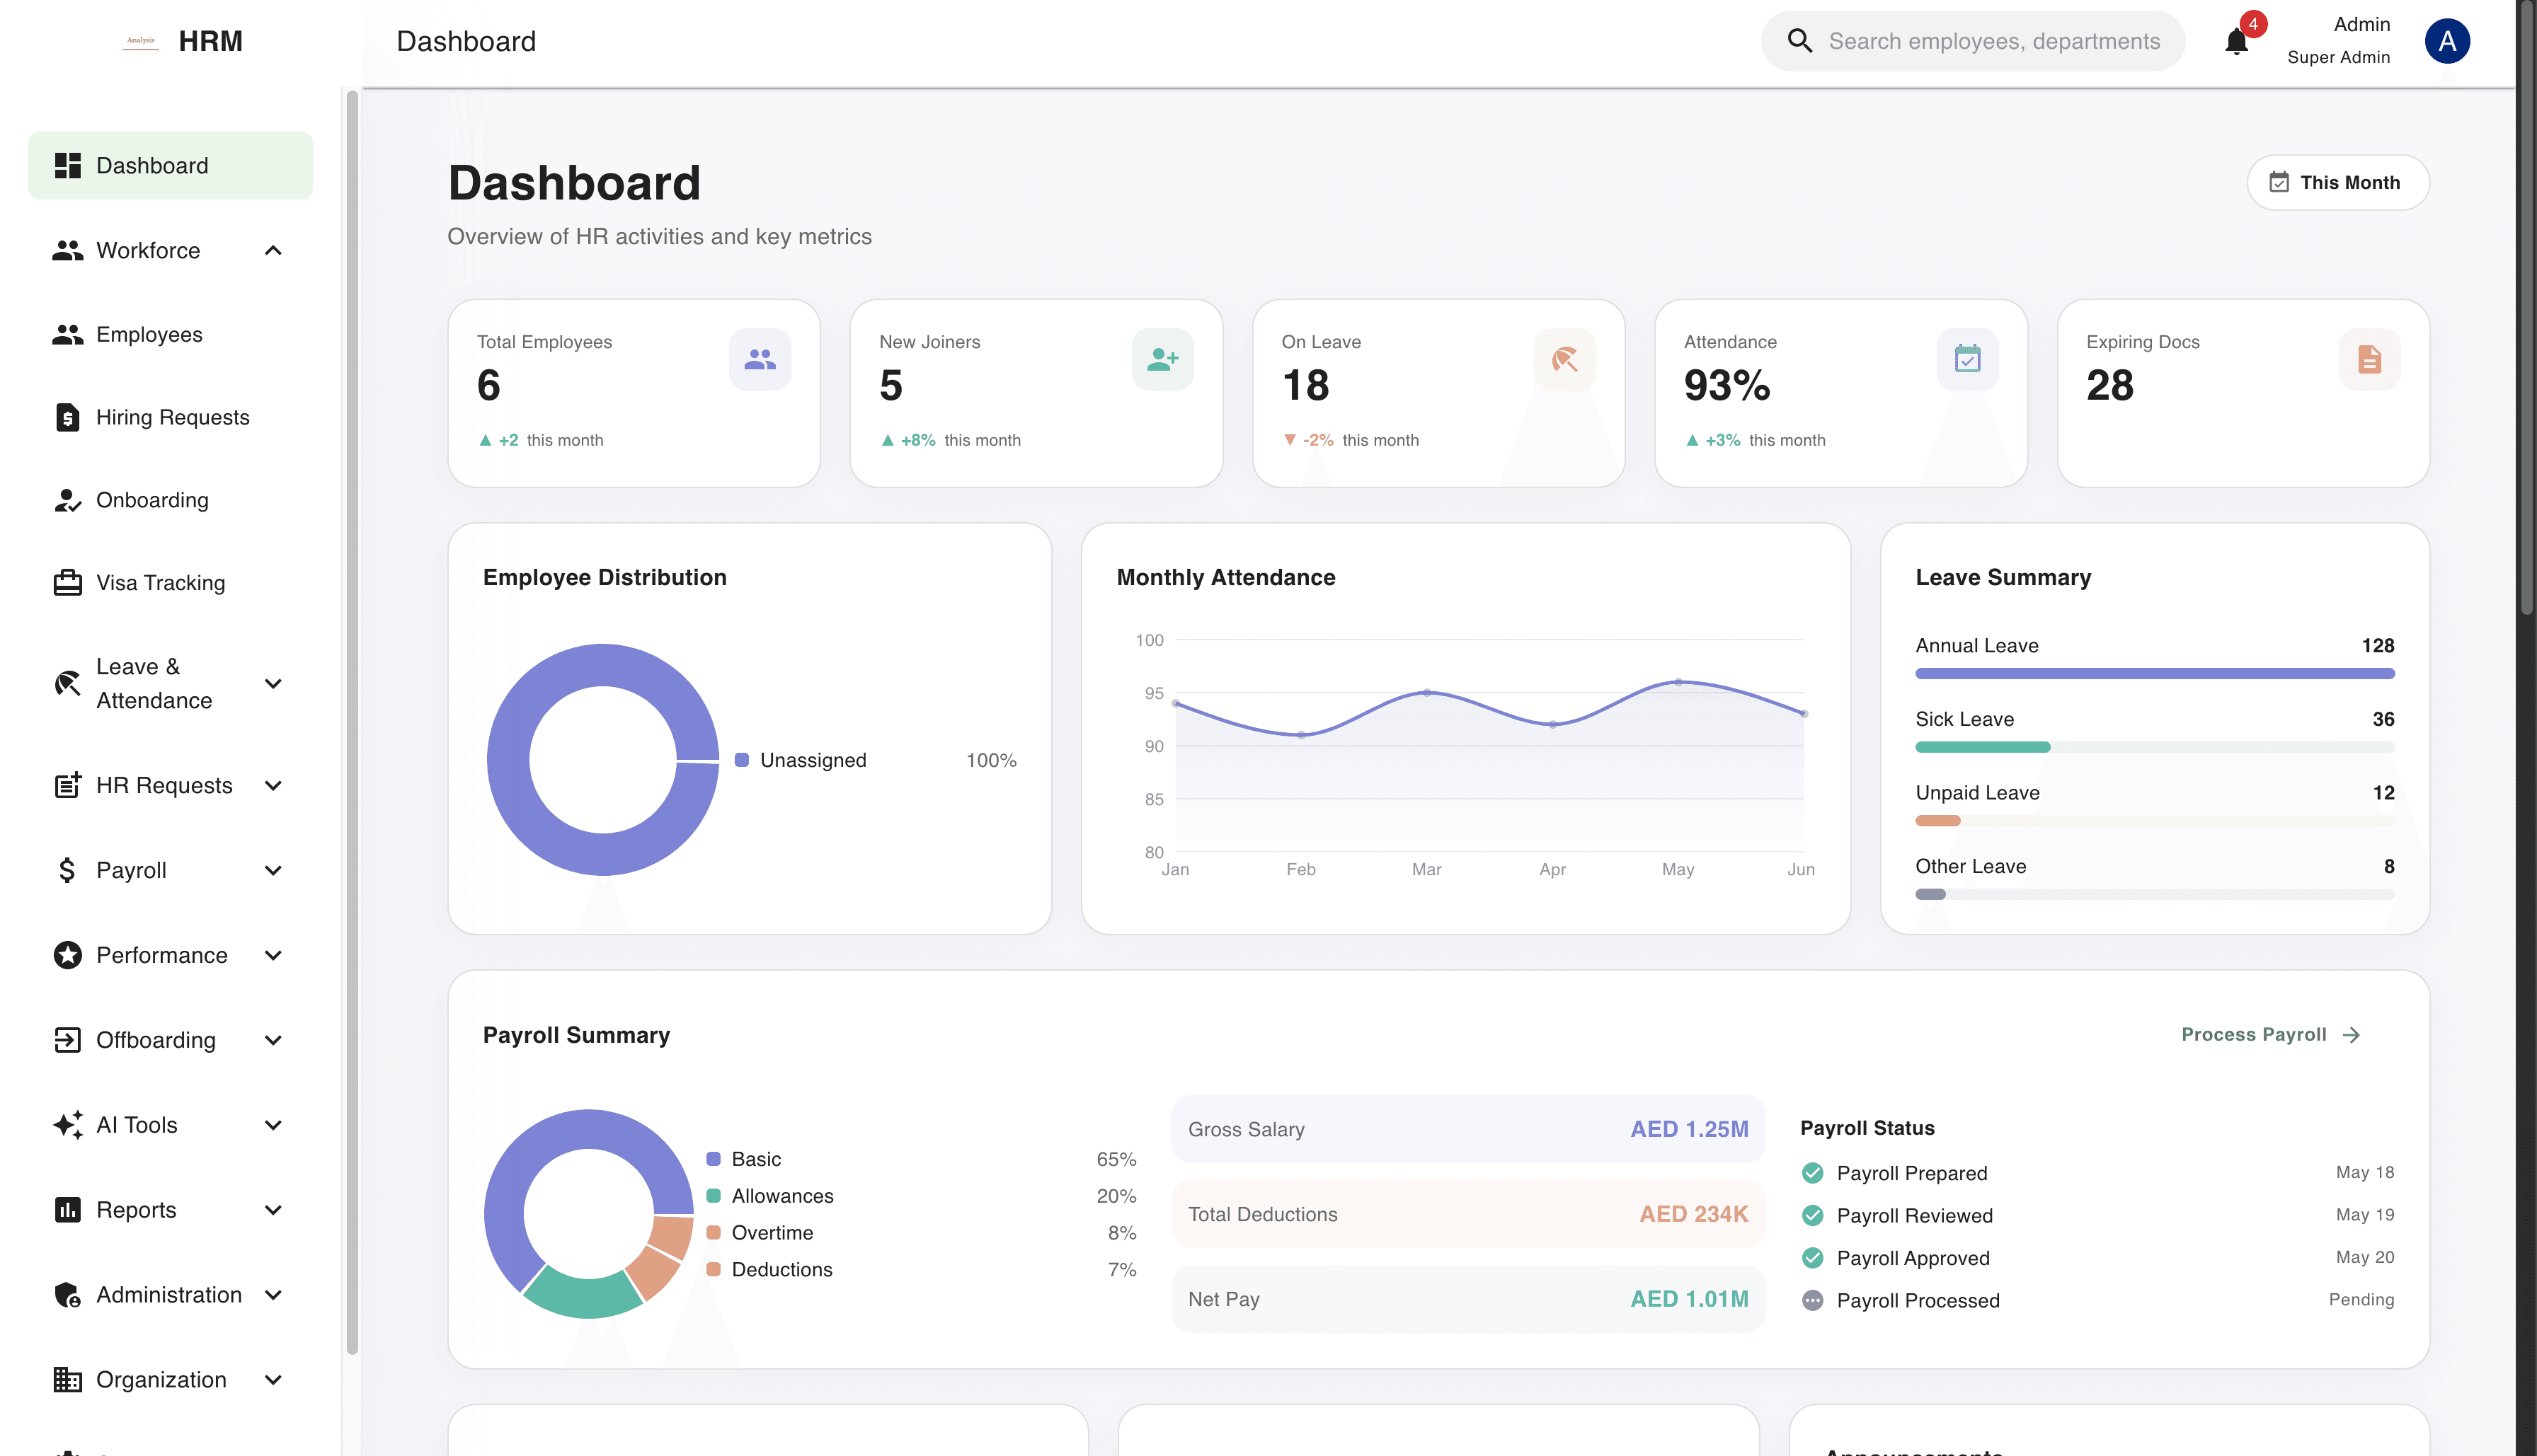This screenshot has height=1456, width=2537.
Task: Click the HR Requests list icon
Action: 67,785
